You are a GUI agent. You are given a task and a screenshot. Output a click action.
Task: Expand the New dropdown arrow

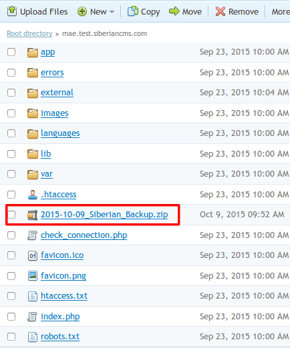coord(112,12)
